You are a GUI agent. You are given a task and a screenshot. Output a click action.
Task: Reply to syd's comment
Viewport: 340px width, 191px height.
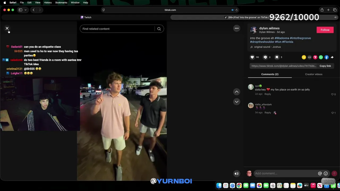tap(268, 94)
